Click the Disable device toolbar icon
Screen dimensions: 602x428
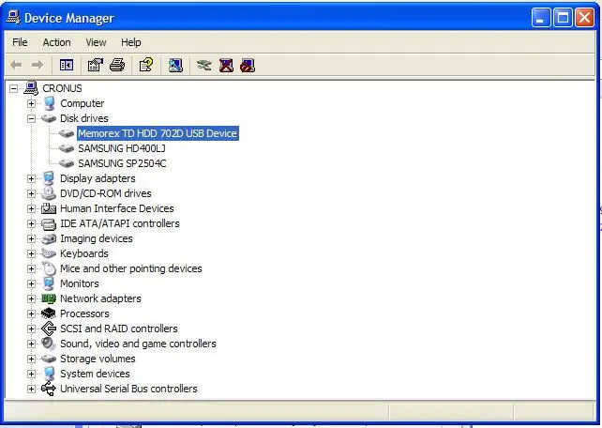click(248, 65)
